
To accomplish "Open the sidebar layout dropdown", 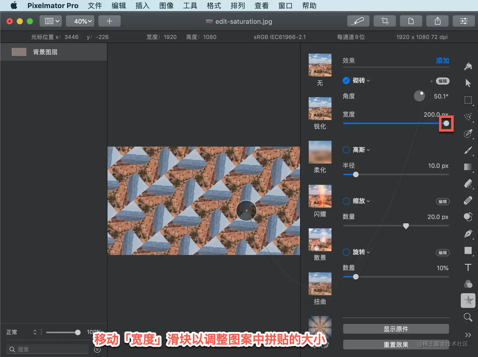I will [51, 21].
